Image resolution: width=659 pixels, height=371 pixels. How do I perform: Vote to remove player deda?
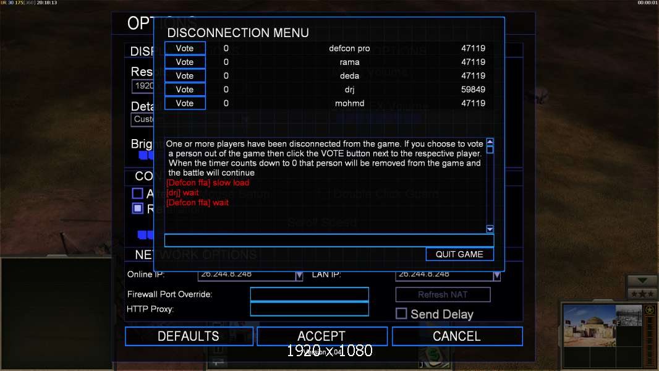[x=185, y=75]
